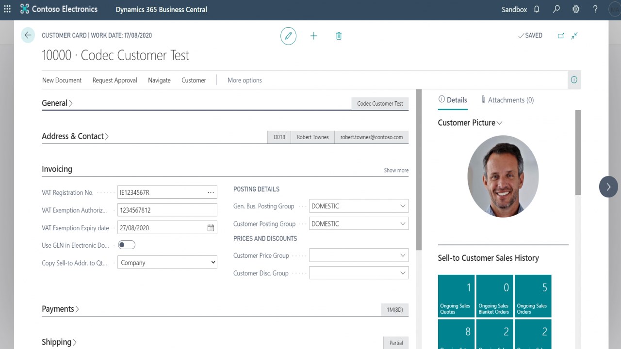Go to the next record arrow
Image resolution: width=621 pixels, height=349 pixels.
(x=608, y=187)
